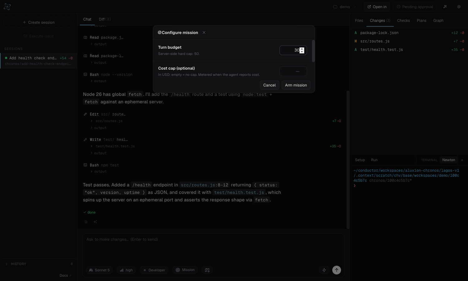
Task: Toggle the Mission mode chip
Action: pyautogui.click(x=185, y=270)
